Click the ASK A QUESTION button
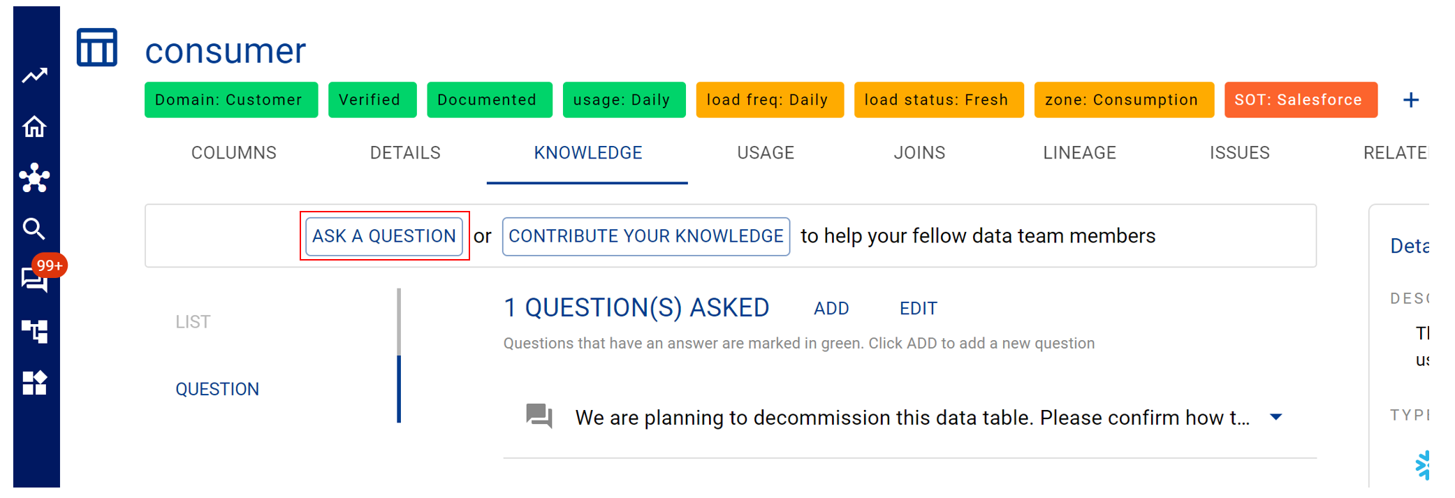Viewport: 1455px width, 498px height. [x=384, y=236]
